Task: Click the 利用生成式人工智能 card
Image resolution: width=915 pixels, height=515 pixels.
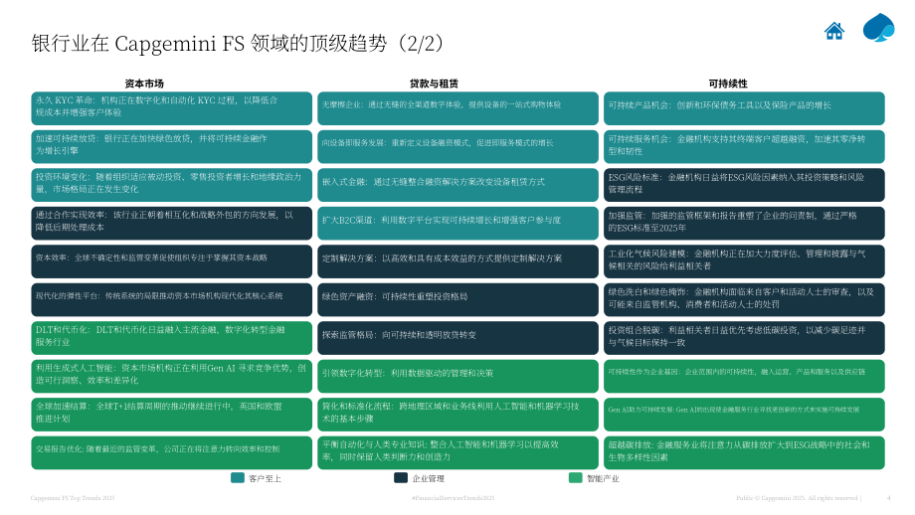Action: pyautogui.click(x=171, y=376)
